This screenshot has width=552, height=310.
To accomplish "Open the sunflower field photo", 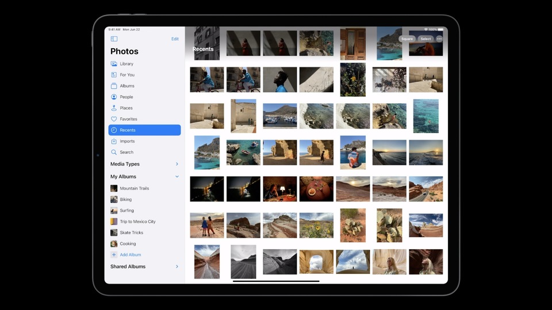I will click(x=316, y=225).
